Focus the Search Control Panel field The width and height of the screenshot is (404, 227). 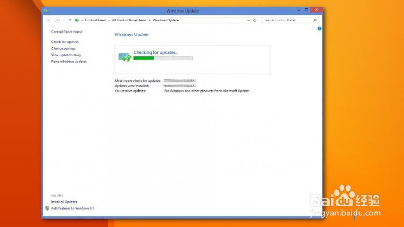pos(290,20)
